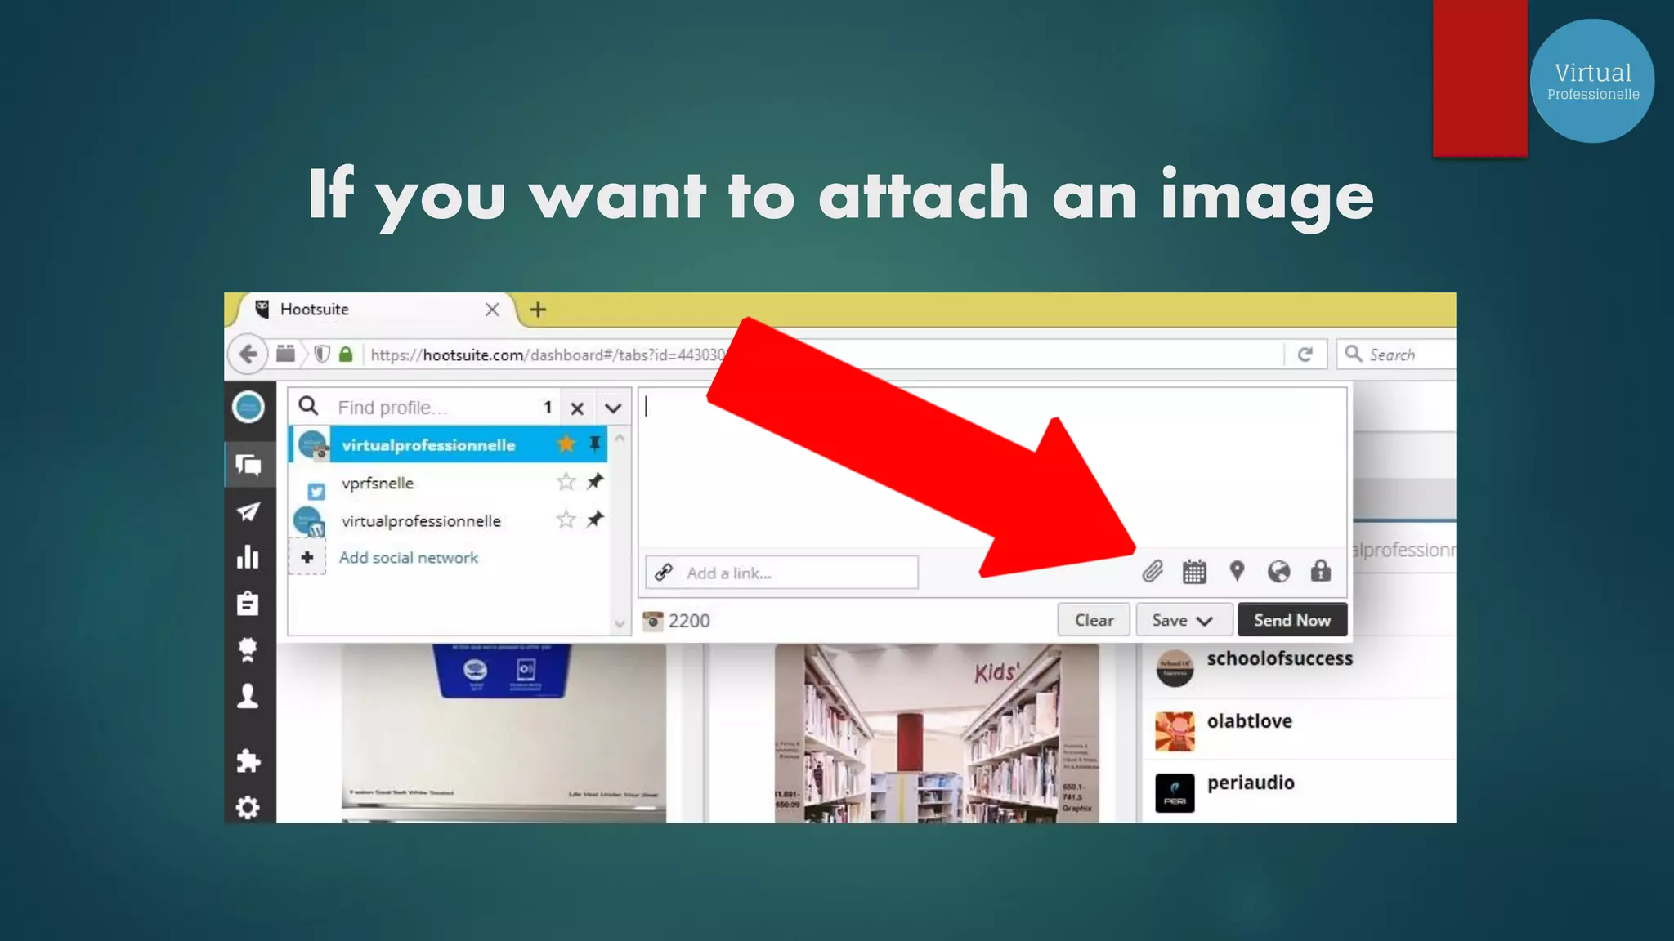Open Streams in the Hootsuite sidebar
The width and height of the screenshot is (1674, 941).
248,465
